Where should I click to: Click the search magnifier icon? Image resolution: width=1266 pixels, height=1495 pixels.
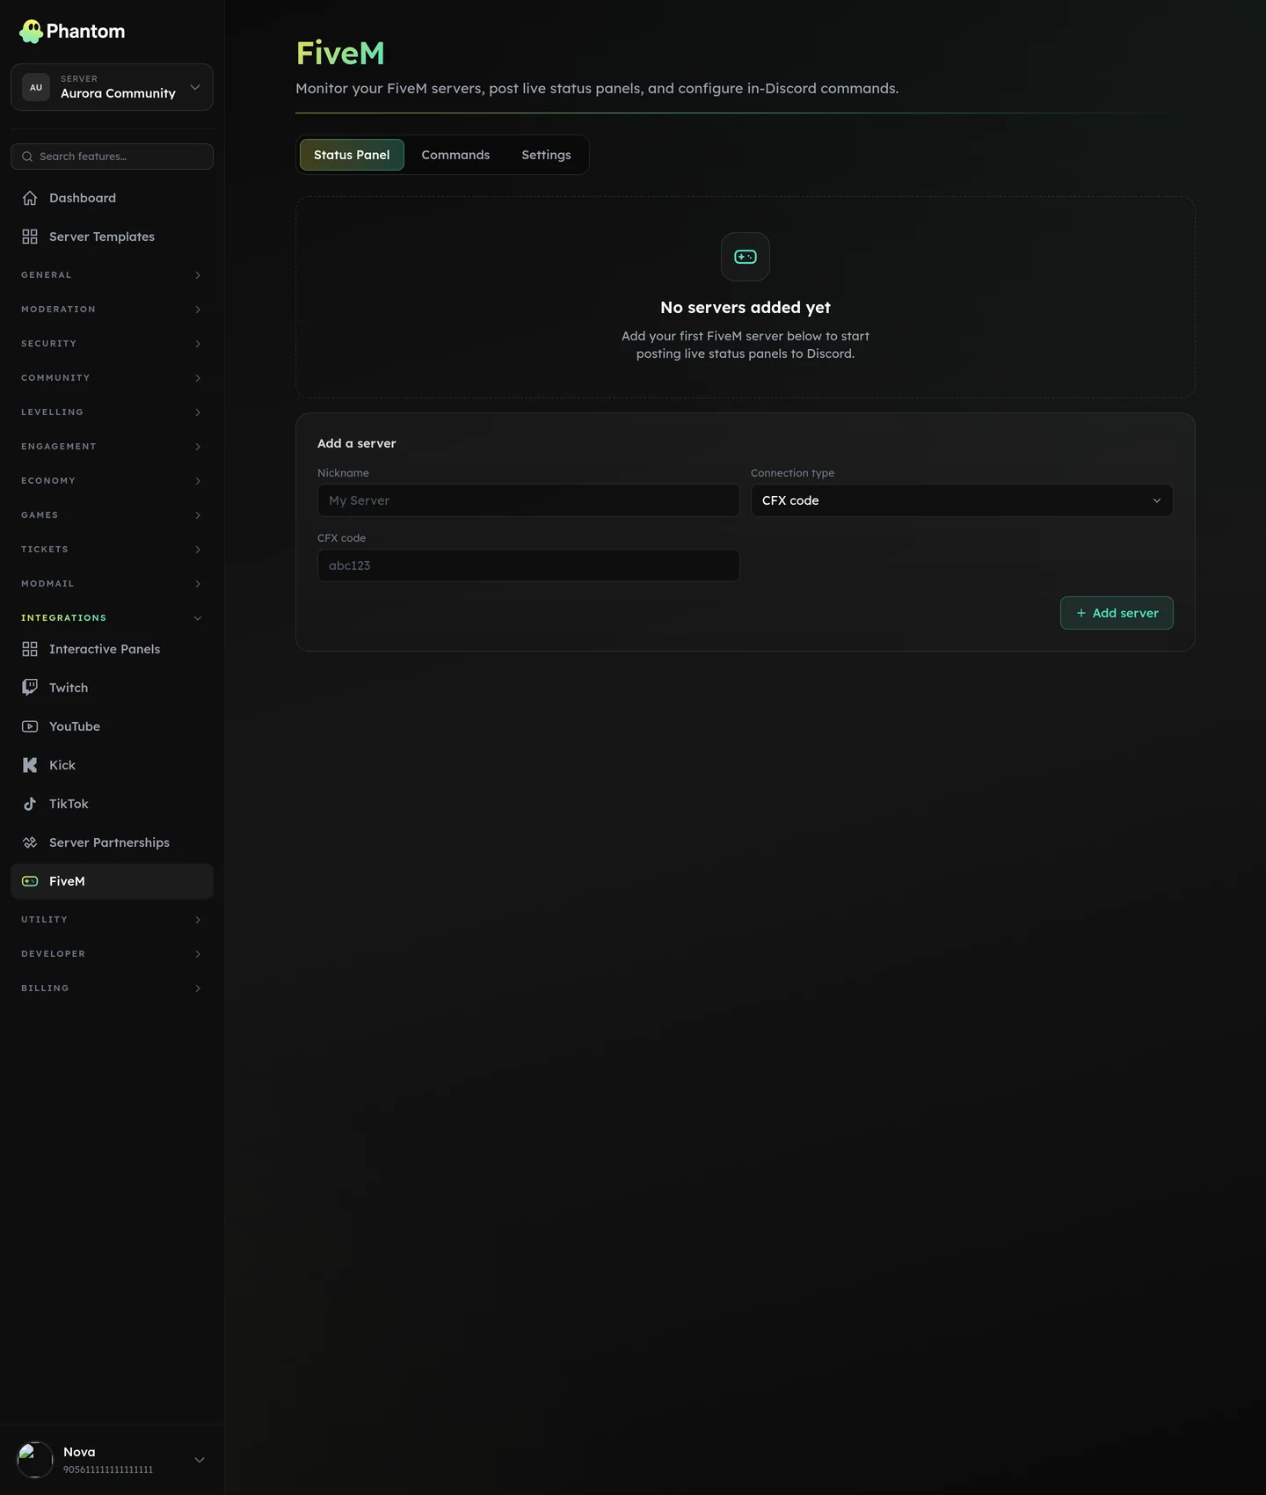[27, 157]
